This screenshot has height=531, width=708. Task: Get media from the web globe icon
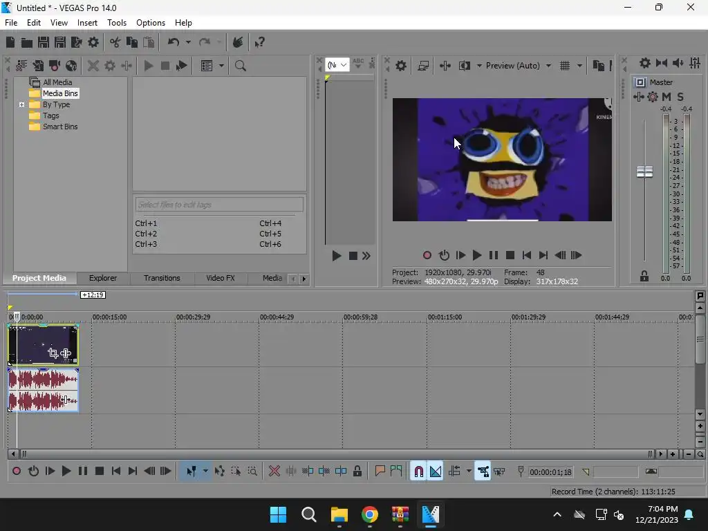[71, 66]
